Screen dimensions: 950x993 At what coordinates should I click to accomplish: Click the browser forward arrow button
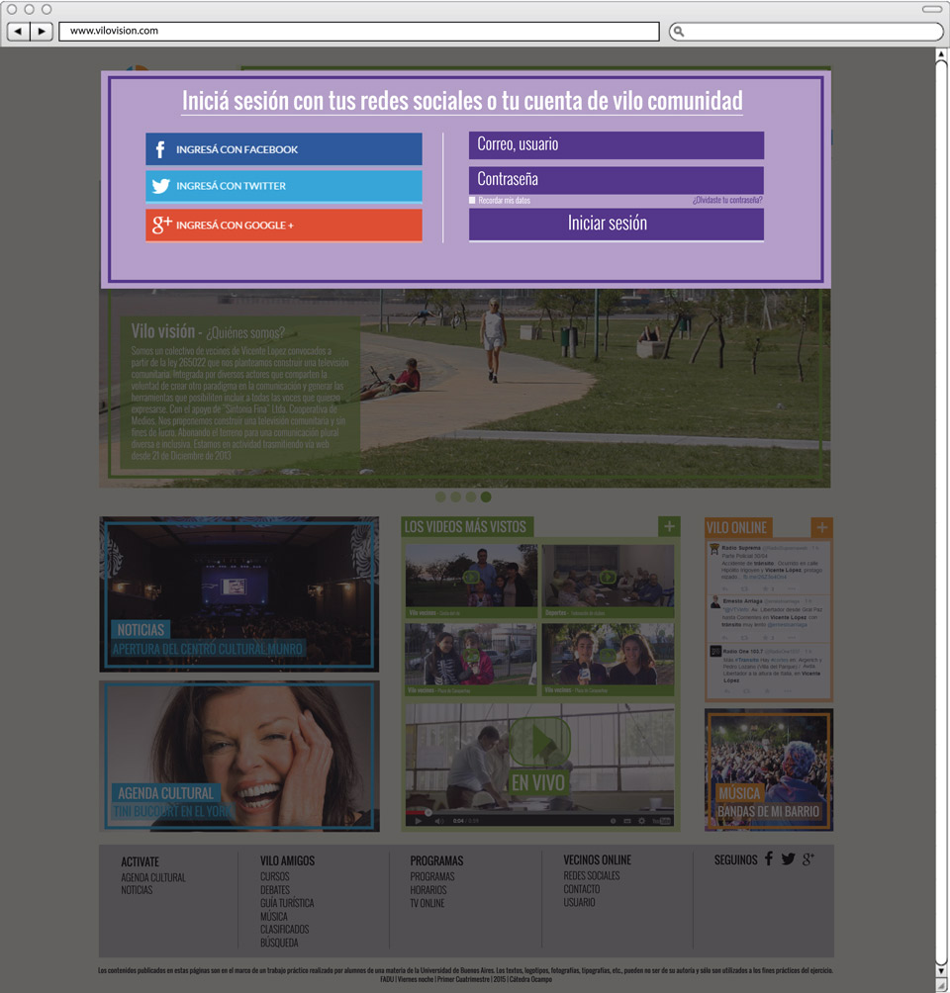[42, 32]
